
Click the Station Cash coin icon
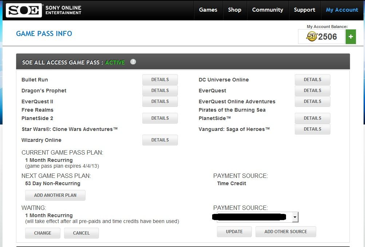[x=312, y=36]
